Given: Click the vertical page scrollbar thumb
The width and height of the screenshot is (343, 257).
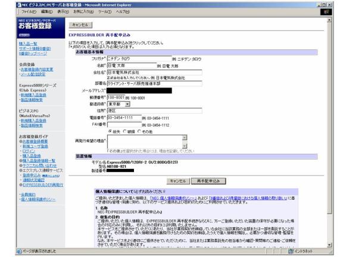Looking at the screenshot, I should [329, 118].
